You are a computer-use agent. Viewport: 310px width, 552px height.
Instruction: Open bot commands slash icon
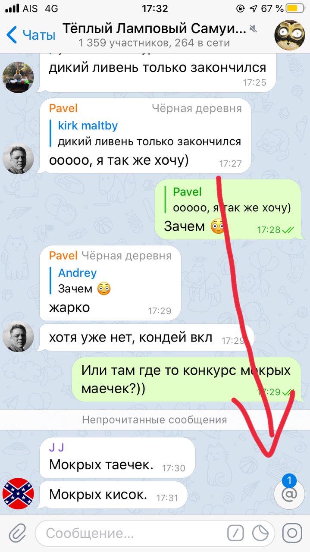coord(235,533)
